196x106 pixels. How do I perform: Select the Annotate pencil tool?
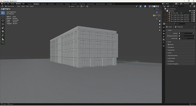(x=3, y=35)
